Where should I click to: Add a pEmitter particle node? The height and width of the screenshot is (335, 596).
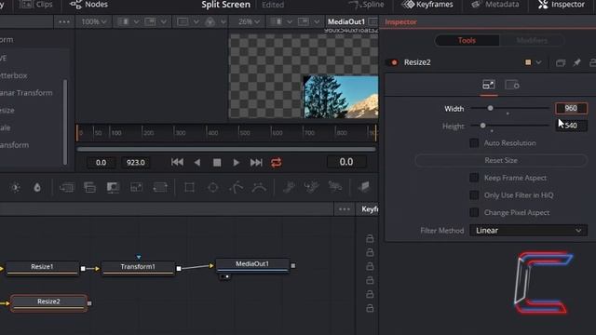click(x=289, y=187)
